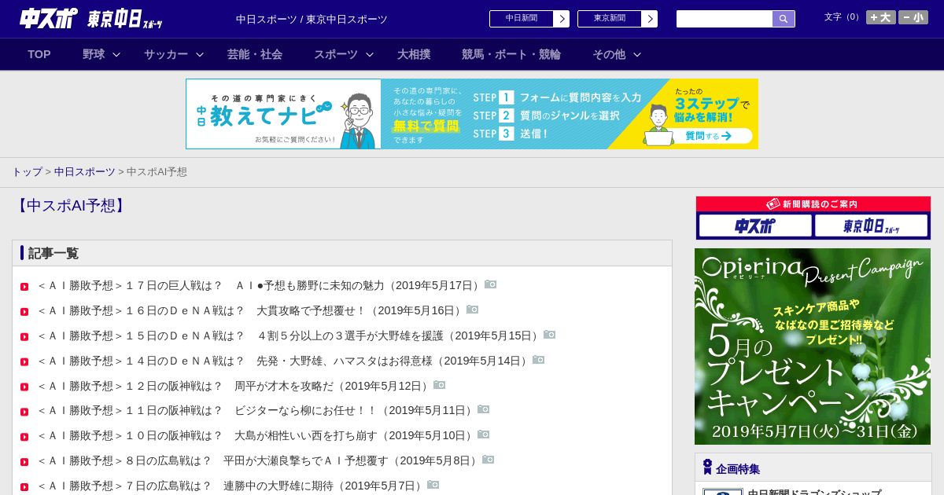The height and width of the screenshot is (495, 944).
Task: Click the arrow beside 中日新聞
Action: coord(562,19)
